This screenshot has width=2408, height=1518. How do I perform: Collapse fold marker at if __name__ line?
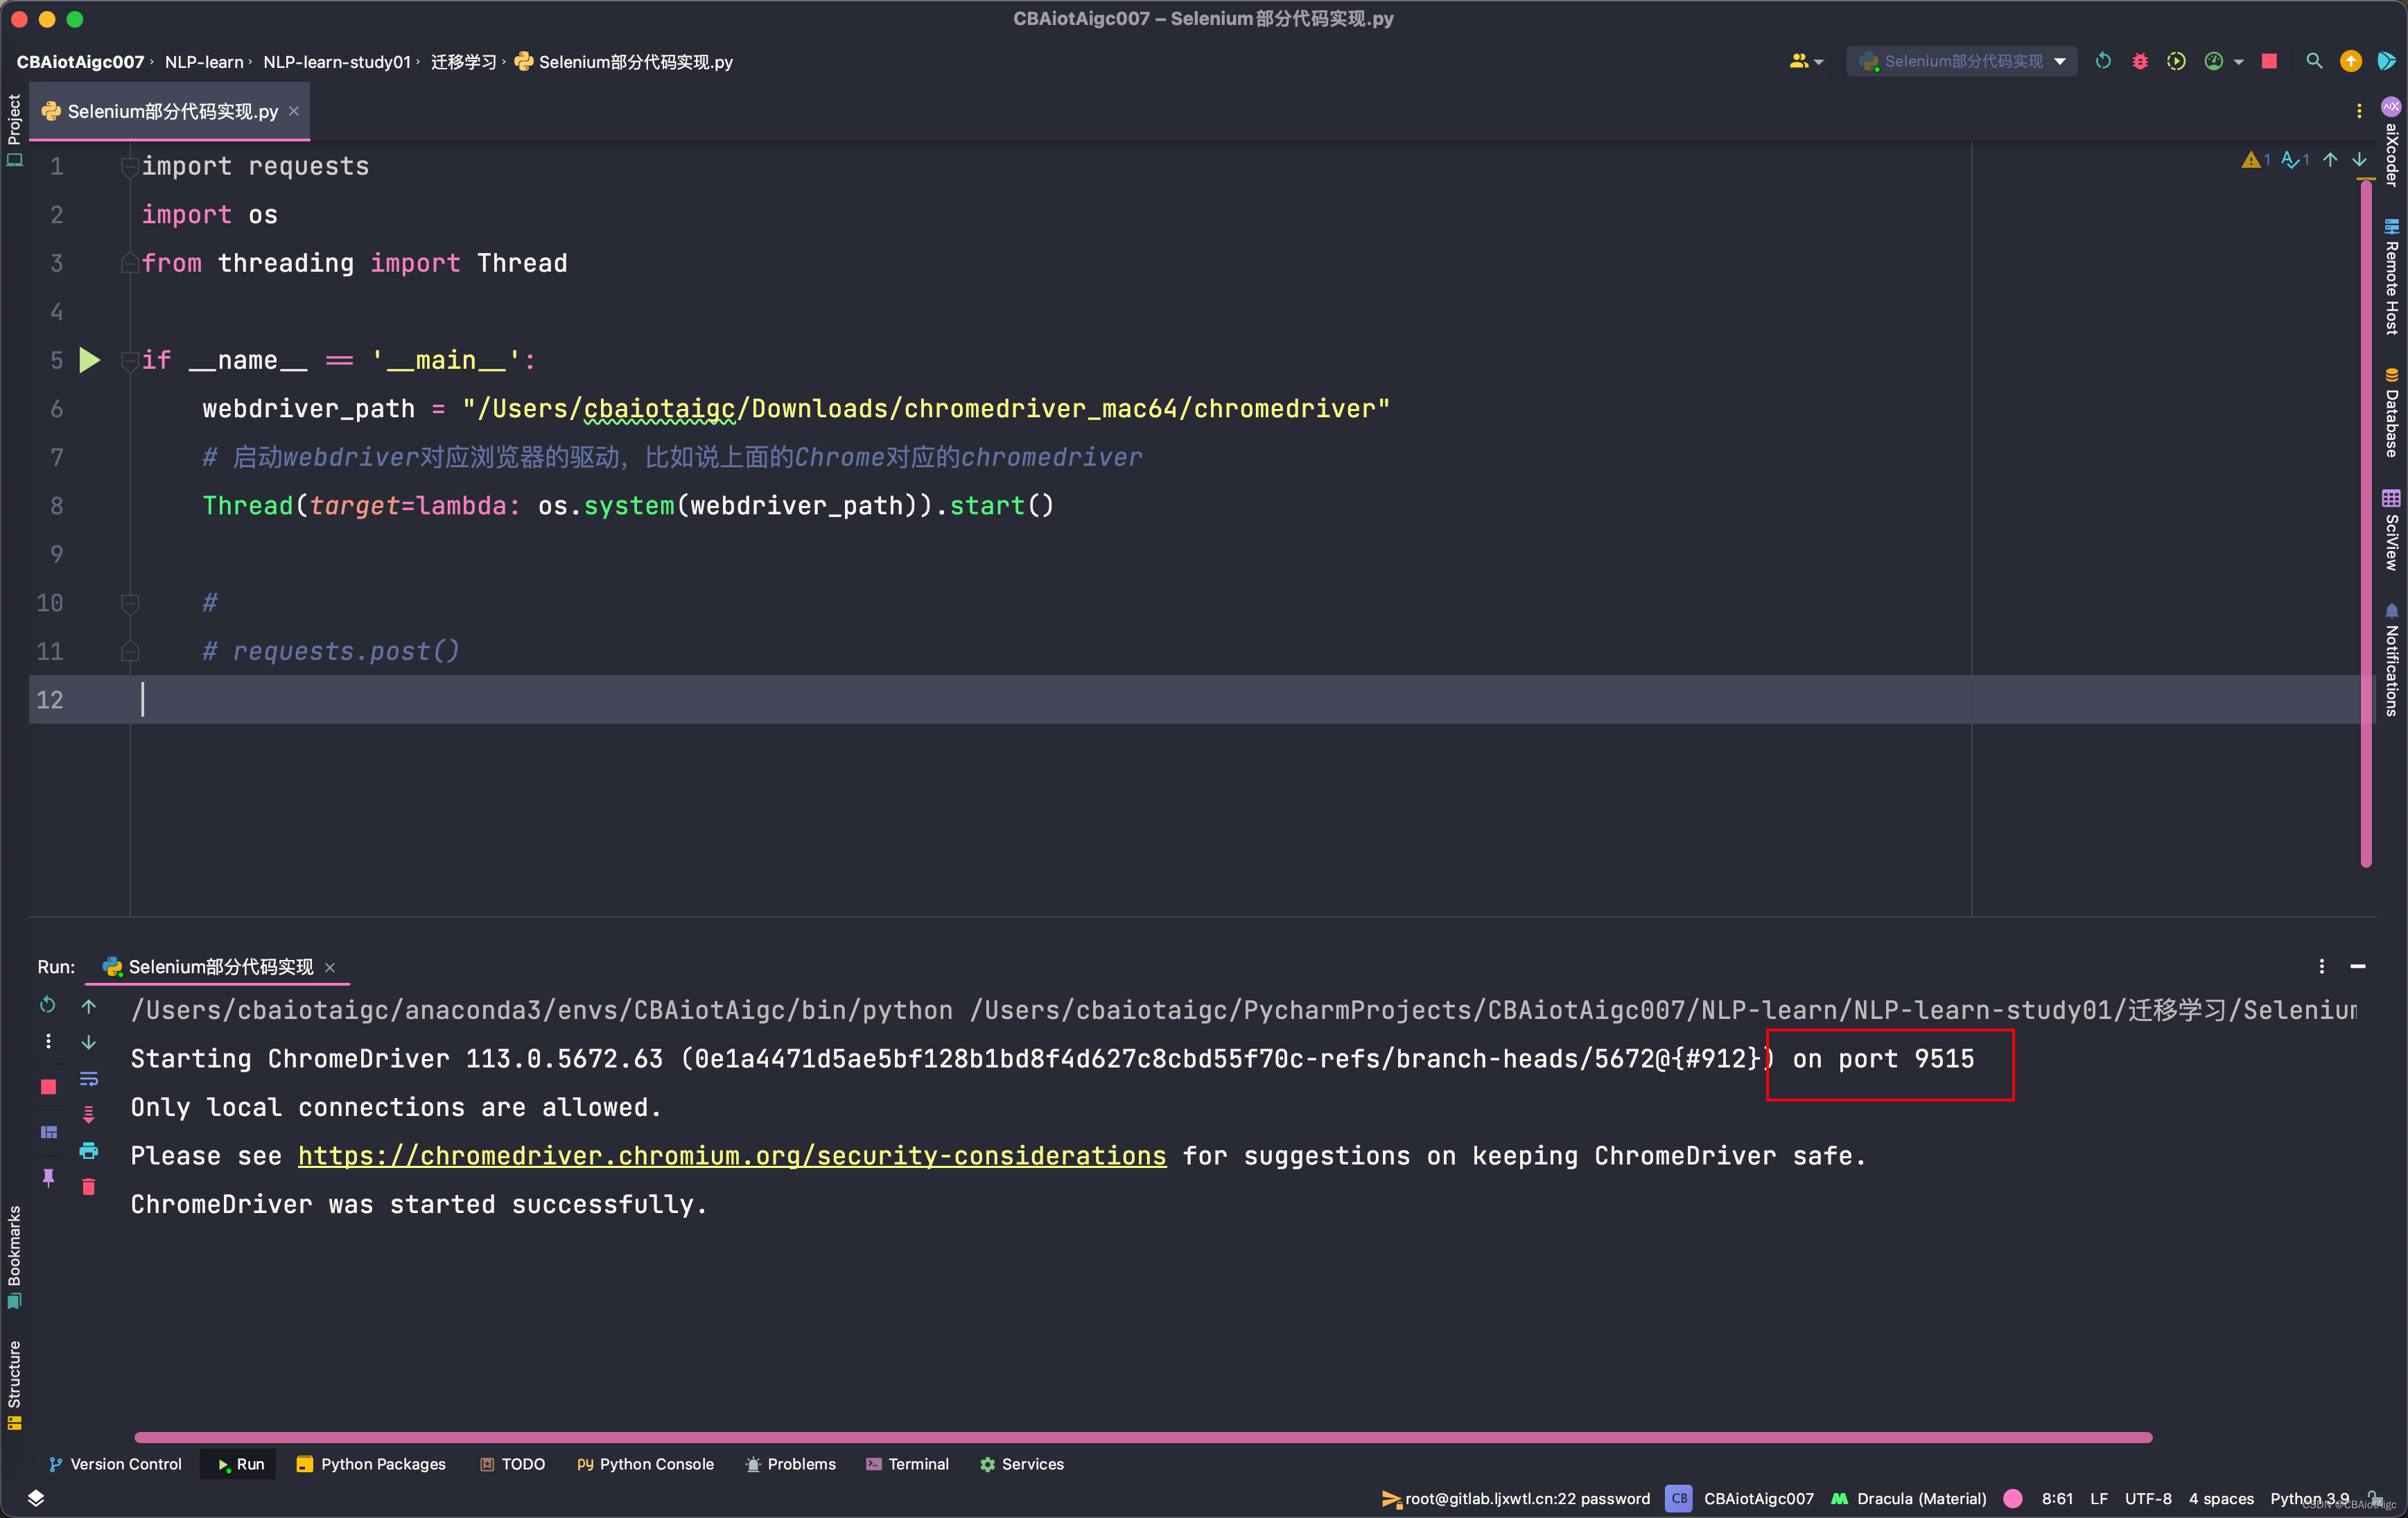129,361
